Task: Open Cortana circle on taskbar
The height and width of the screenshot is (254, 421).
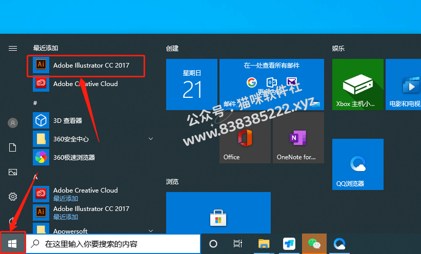Action: 213,244
